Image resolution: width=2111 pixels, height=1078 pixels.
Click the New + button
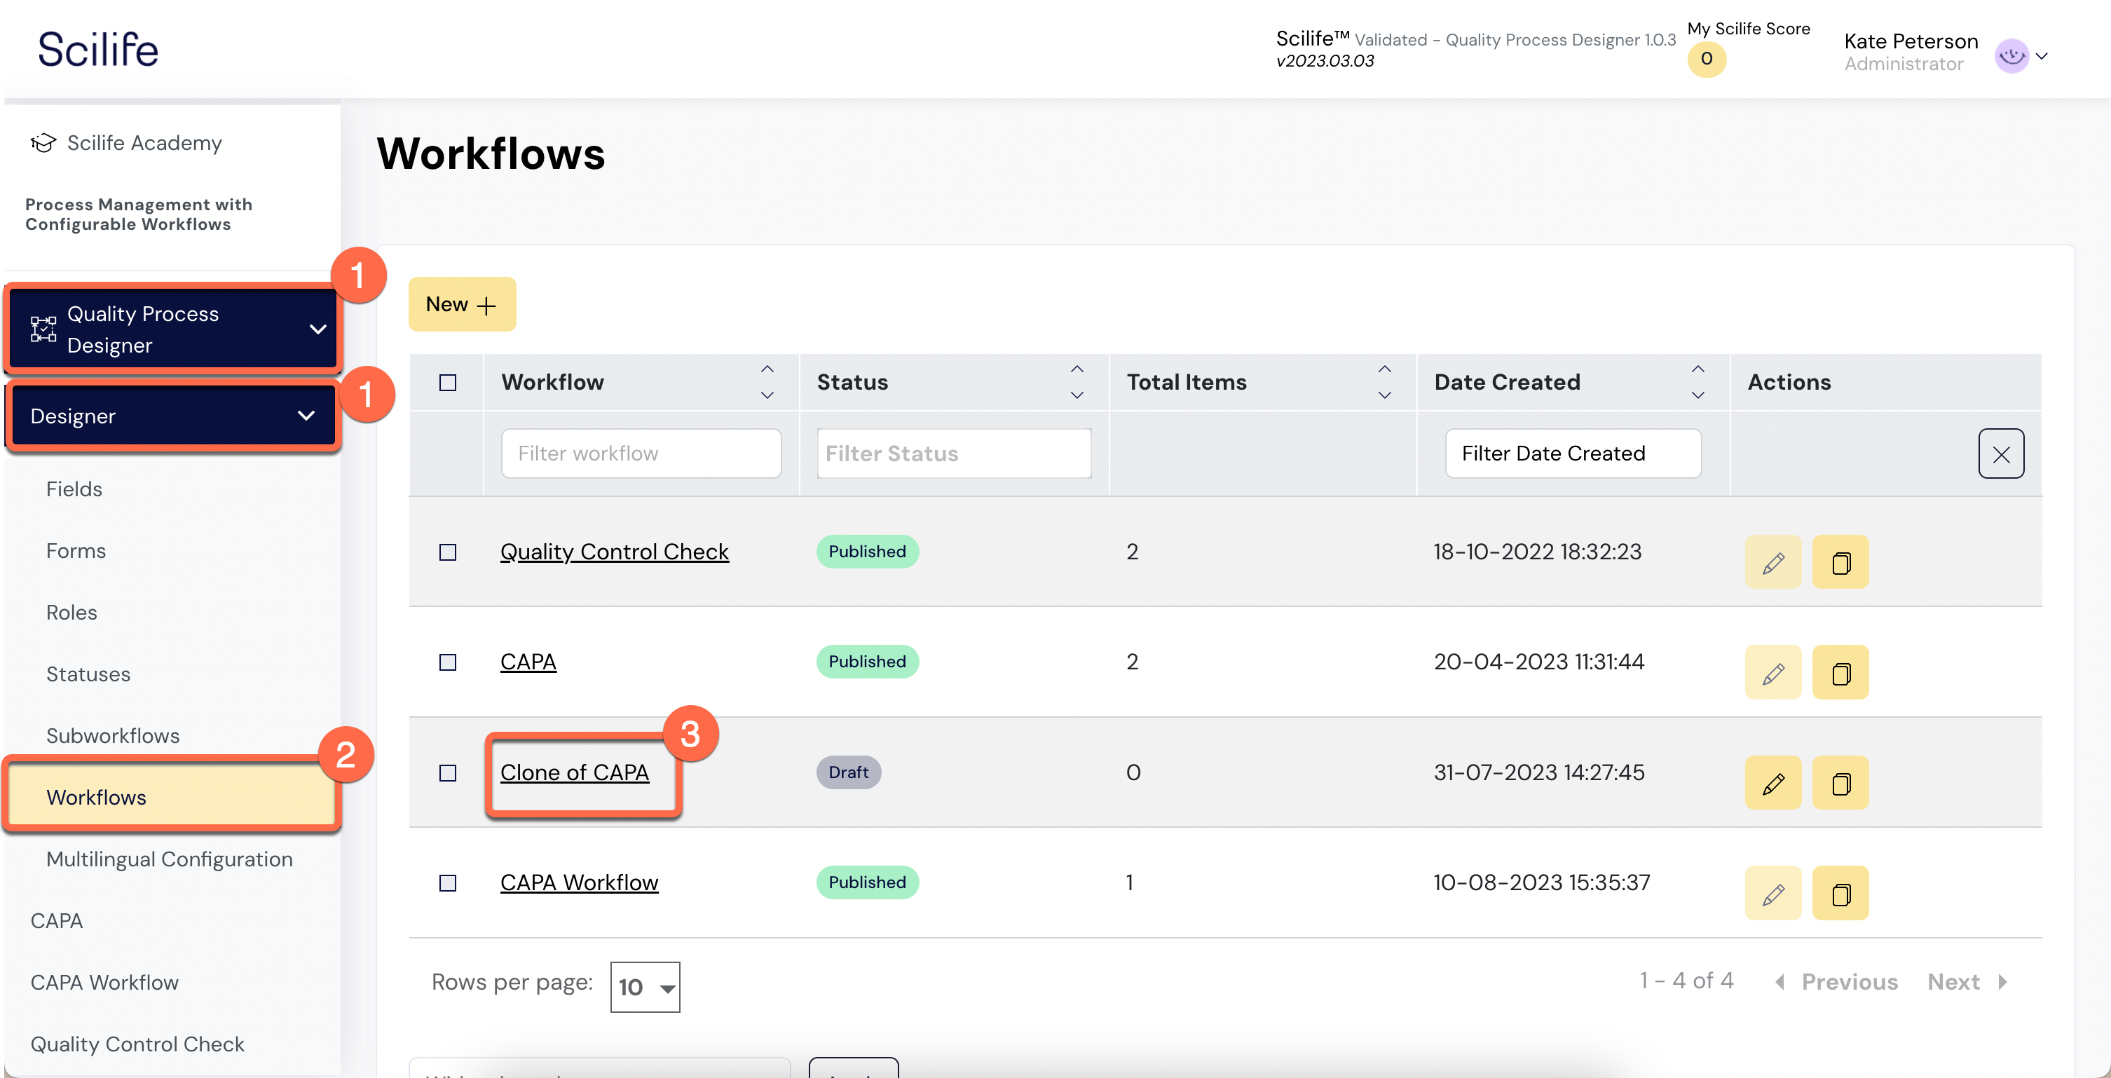(x=462, y=304)
